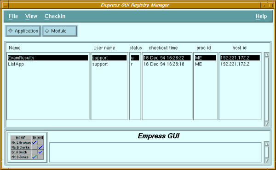The height and width of the screenshot is (170, 276).
Task: Open the View menu
Action: (31, 16)
